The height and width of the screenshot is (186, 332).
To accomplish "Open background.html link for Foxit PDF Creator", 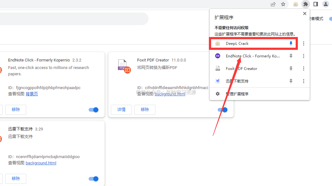I will (170, 94).
